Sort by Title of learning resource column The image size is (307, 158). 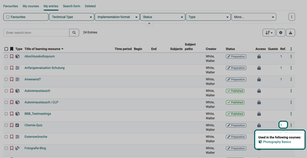click(44, 49)
